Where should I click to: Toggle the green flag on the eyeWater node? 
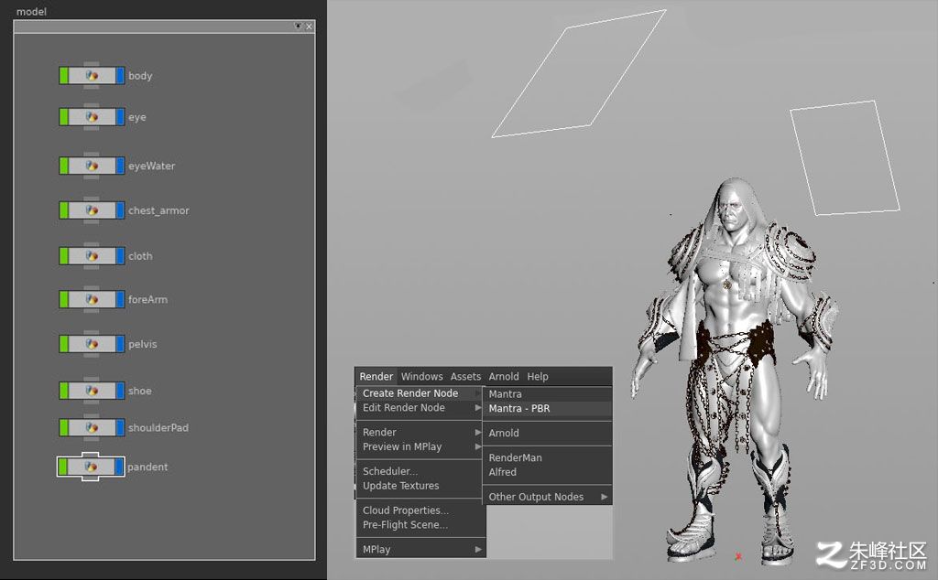(64, 166)
